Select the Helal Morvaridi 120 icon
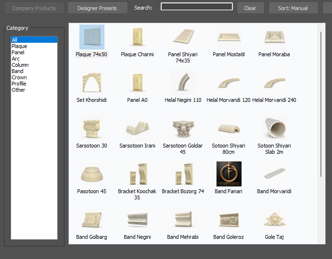This screenshot has width=332, height=259. [x=229, y=83]
